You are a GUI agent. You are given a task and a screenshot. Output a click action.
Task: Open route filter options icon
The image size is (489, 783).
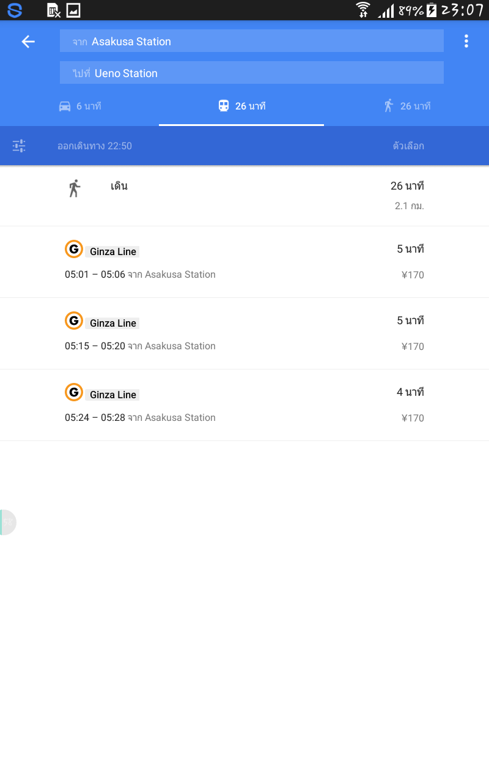coord(19,146)
